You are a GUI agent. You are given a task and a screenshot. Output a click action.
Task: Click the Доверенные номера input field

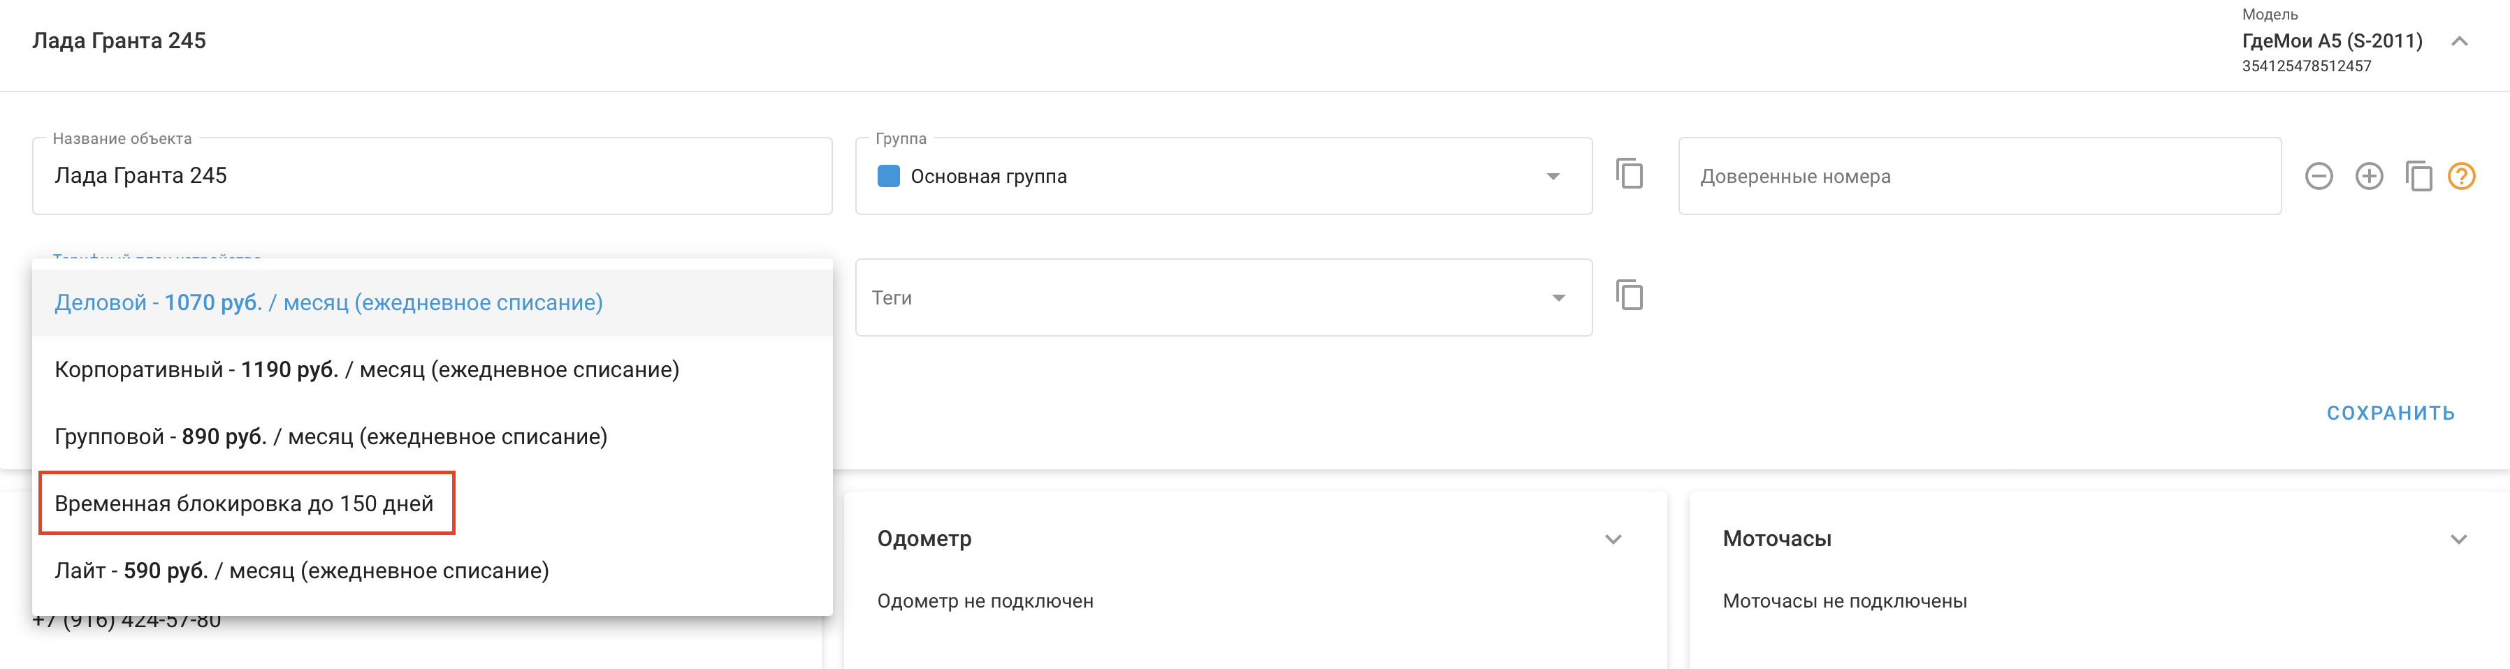pyautogui.click(x=1978, y=176)
